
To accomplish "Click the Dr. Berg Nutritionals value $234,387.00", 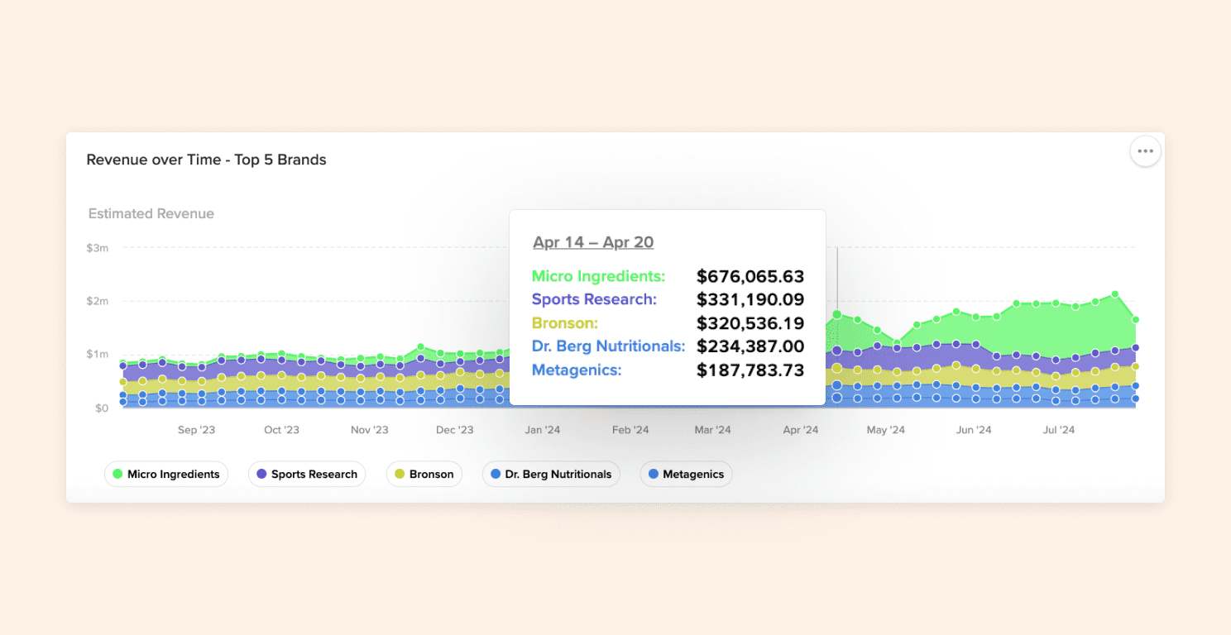I will tap(750, 346).
